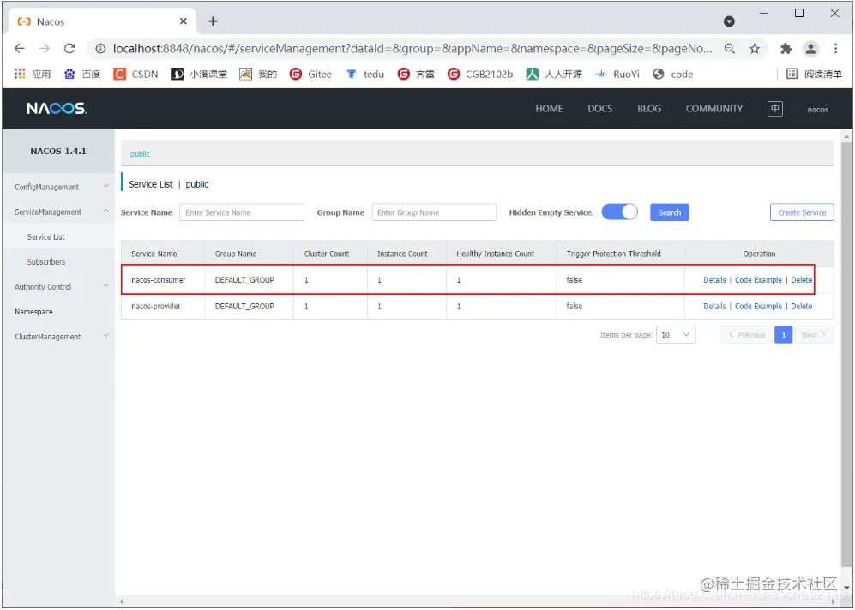Select the public namespace link
855x610 pixels.
tap(140, 154)
